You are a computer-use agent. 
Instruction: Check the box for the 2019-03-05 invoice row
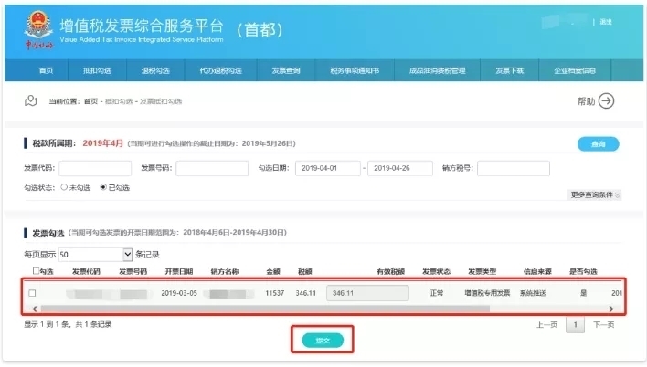point(32,293)
